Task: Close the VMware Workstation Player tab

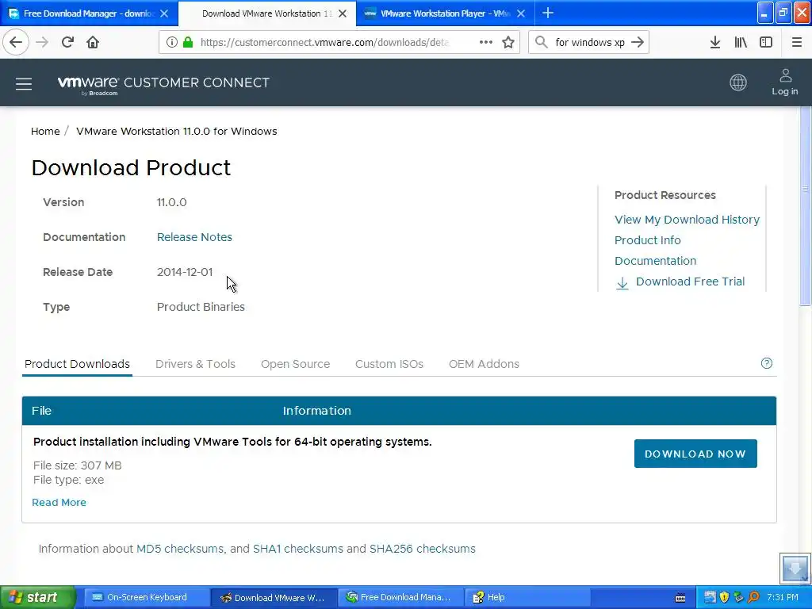Action: pyautogui.click(x=521, y=13)
